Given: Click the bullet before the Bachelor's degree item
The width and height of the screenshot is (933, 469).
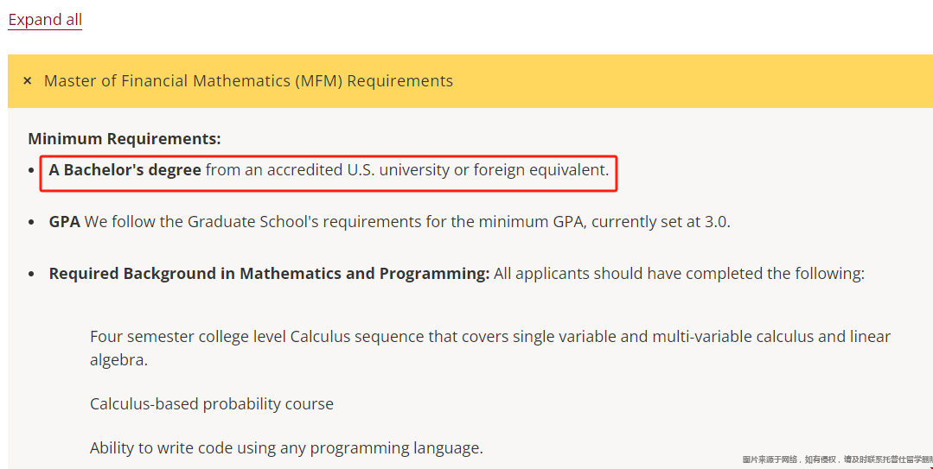Looking at the screenshot, I should 31,171.
